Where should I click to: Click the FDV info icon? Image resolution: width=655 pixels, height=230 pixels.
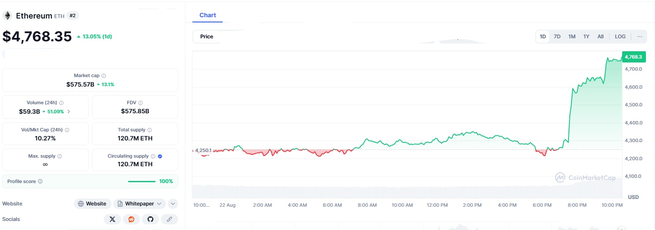141,103
